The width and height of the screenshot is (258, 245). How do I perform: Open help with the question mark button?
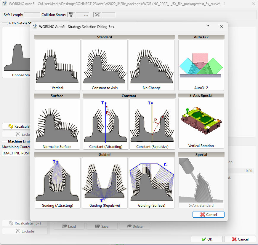208,26
